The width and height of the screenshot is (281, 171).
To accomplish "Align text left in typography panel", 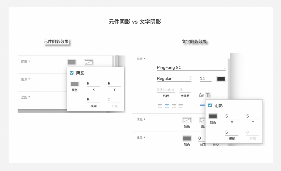I will (x=160, y=106).
